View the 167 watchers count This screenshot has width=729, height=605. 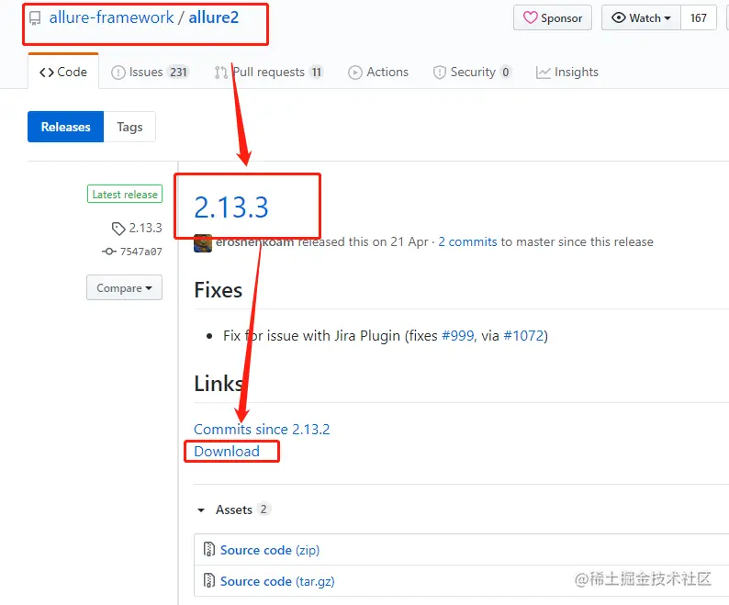699,17
